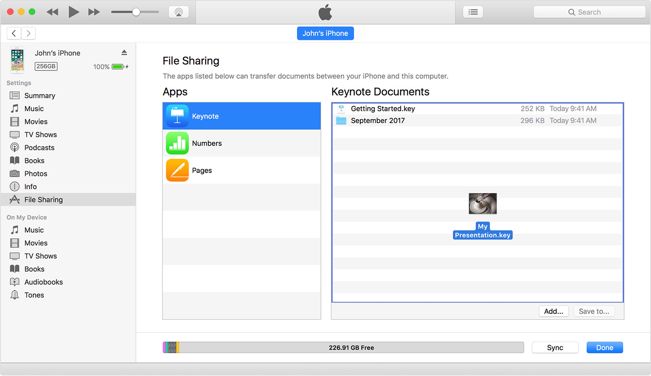Image resolution: width=651 pixels, height=376 pixels.
Task: Select the Getting Started.key document
Action: (x=477, y=109)
